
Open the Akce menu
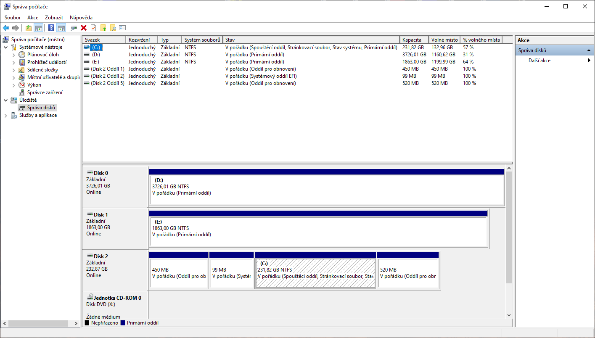33,18
